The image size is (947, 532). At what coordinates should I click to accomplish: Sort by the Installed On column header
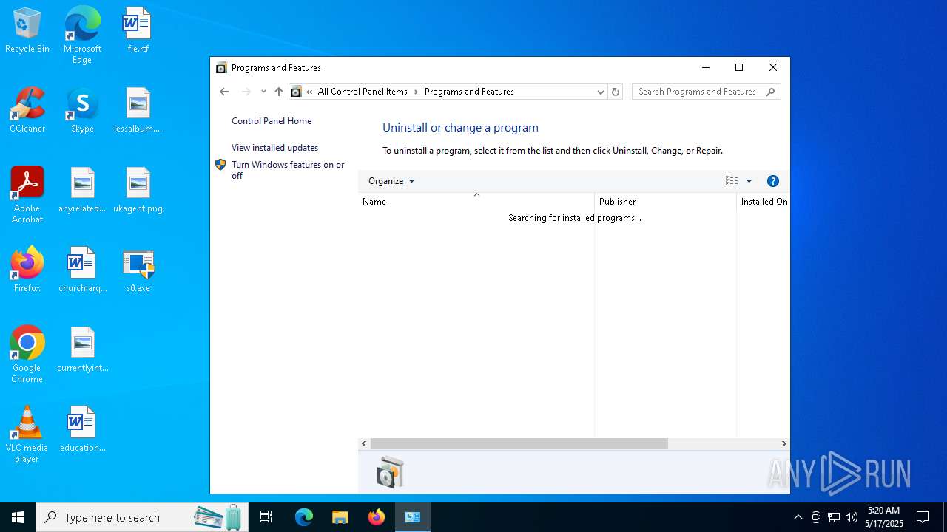[x=764, y=201]
